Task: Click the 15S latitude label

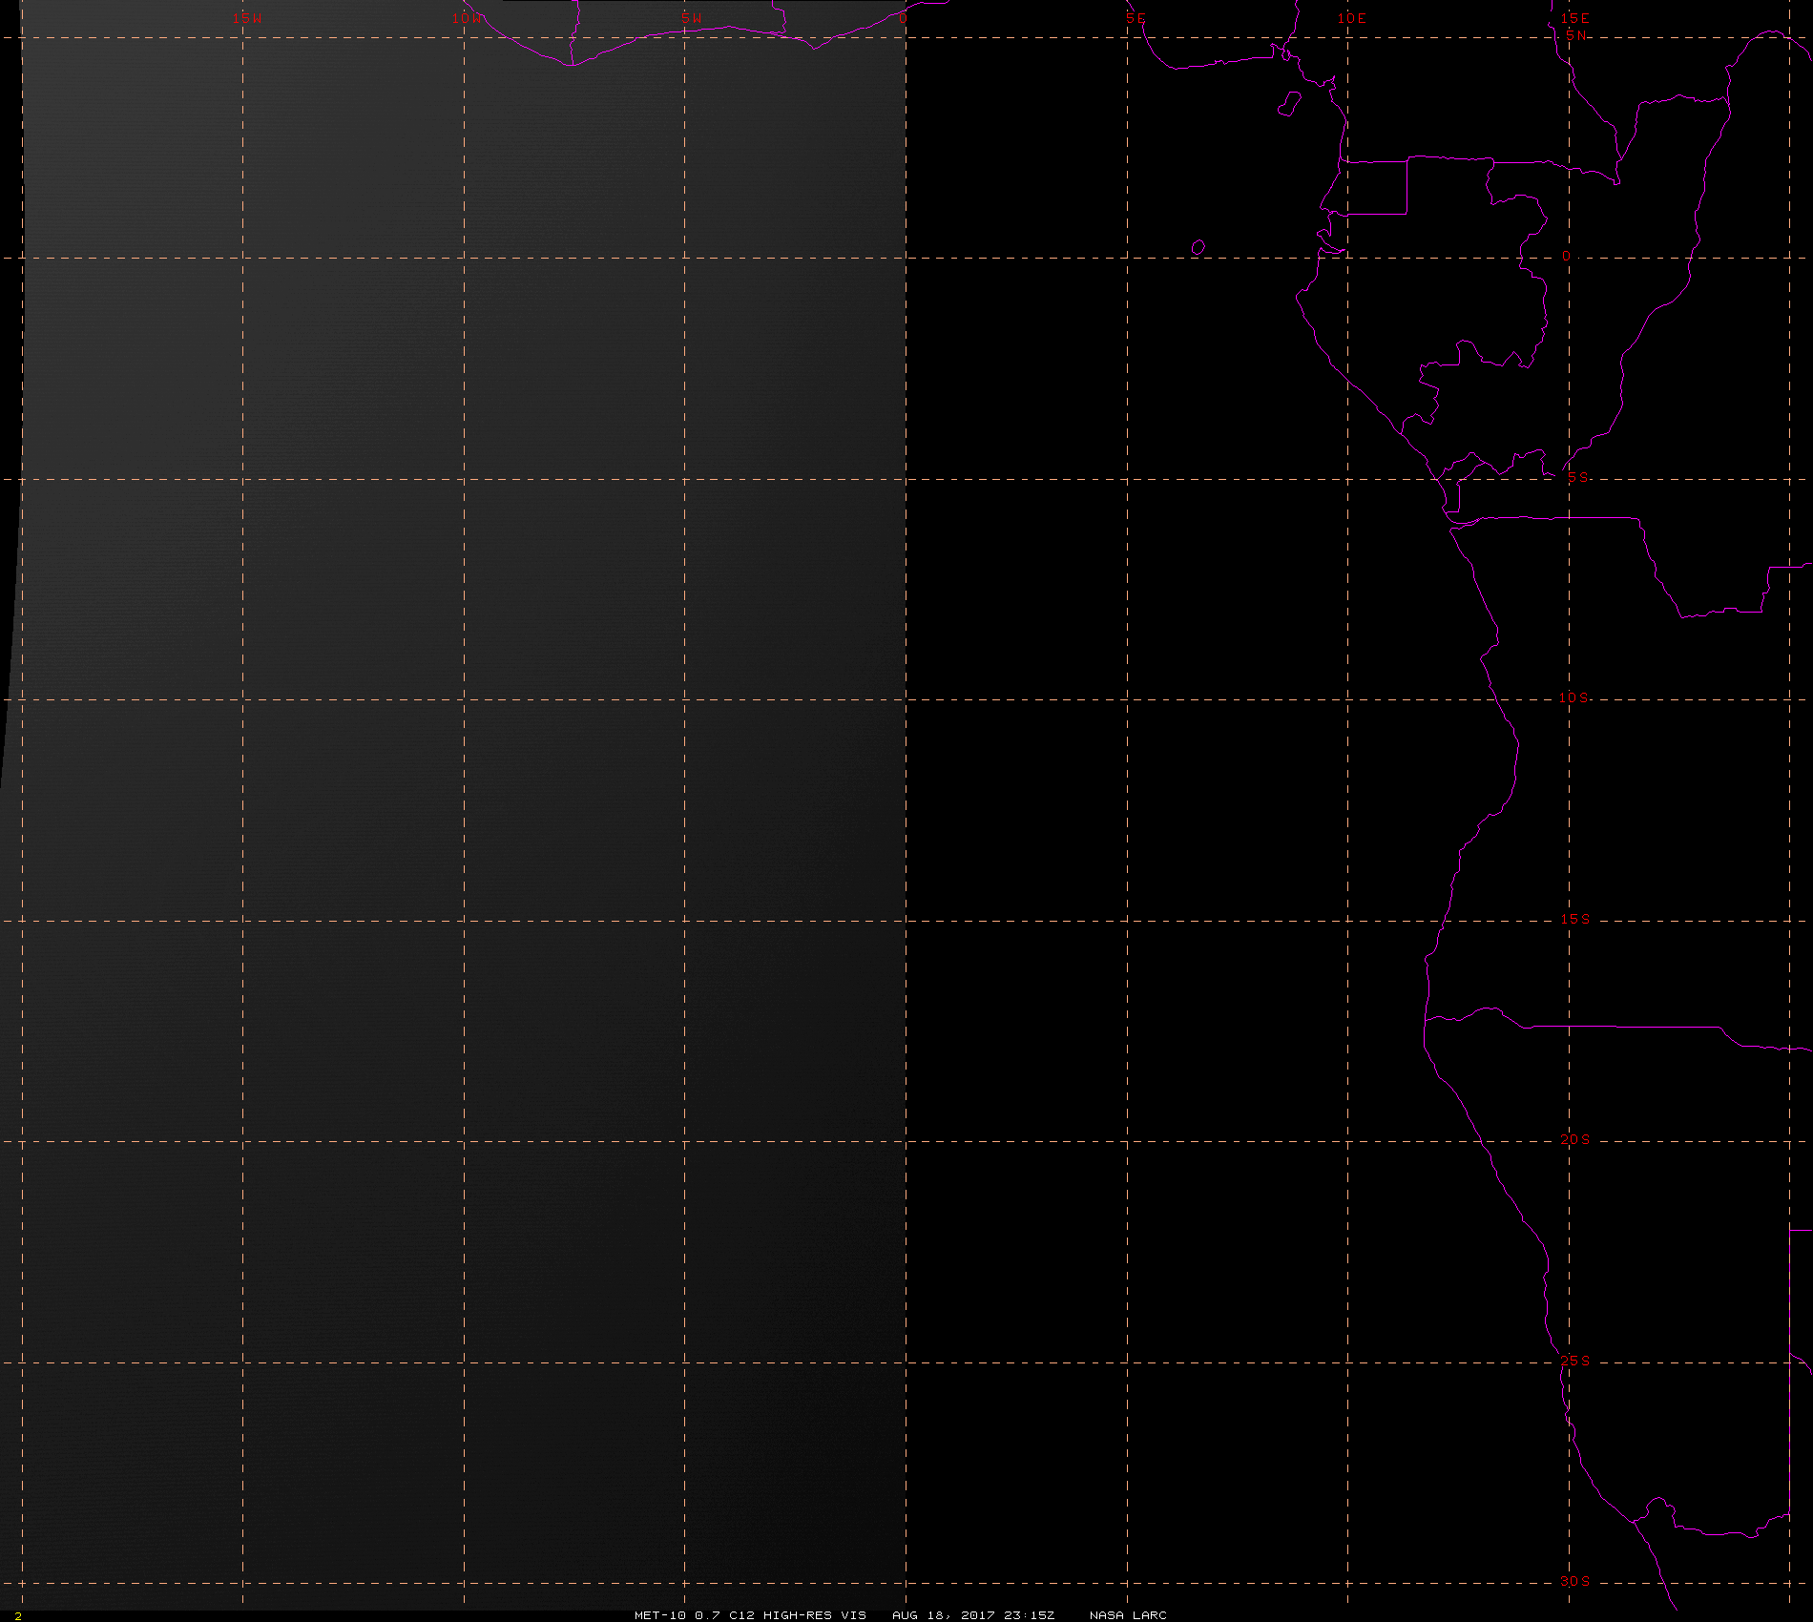Action: [x=1575, y=919]
